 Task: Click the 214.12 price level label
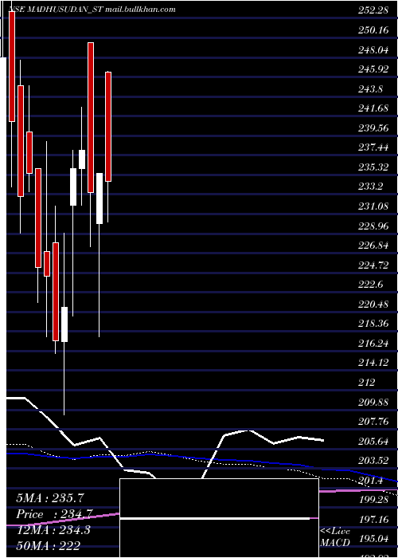click(373, 363)
